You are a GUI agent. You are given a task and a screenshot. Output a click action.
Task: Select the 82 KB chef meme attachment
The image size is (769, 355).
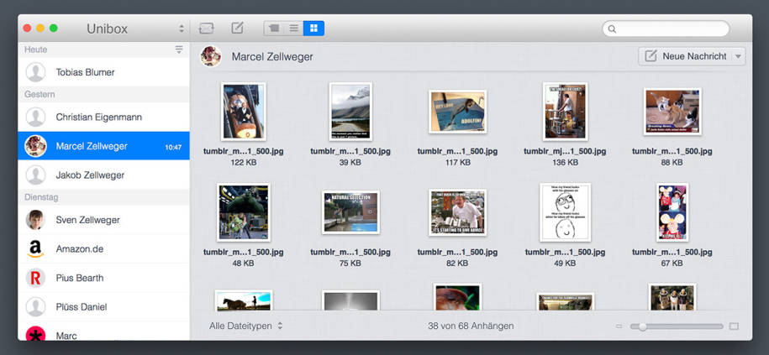coord(457,212)
